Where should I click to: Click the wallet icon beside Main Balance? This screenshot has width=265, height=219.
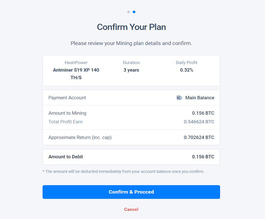[179, 98]
